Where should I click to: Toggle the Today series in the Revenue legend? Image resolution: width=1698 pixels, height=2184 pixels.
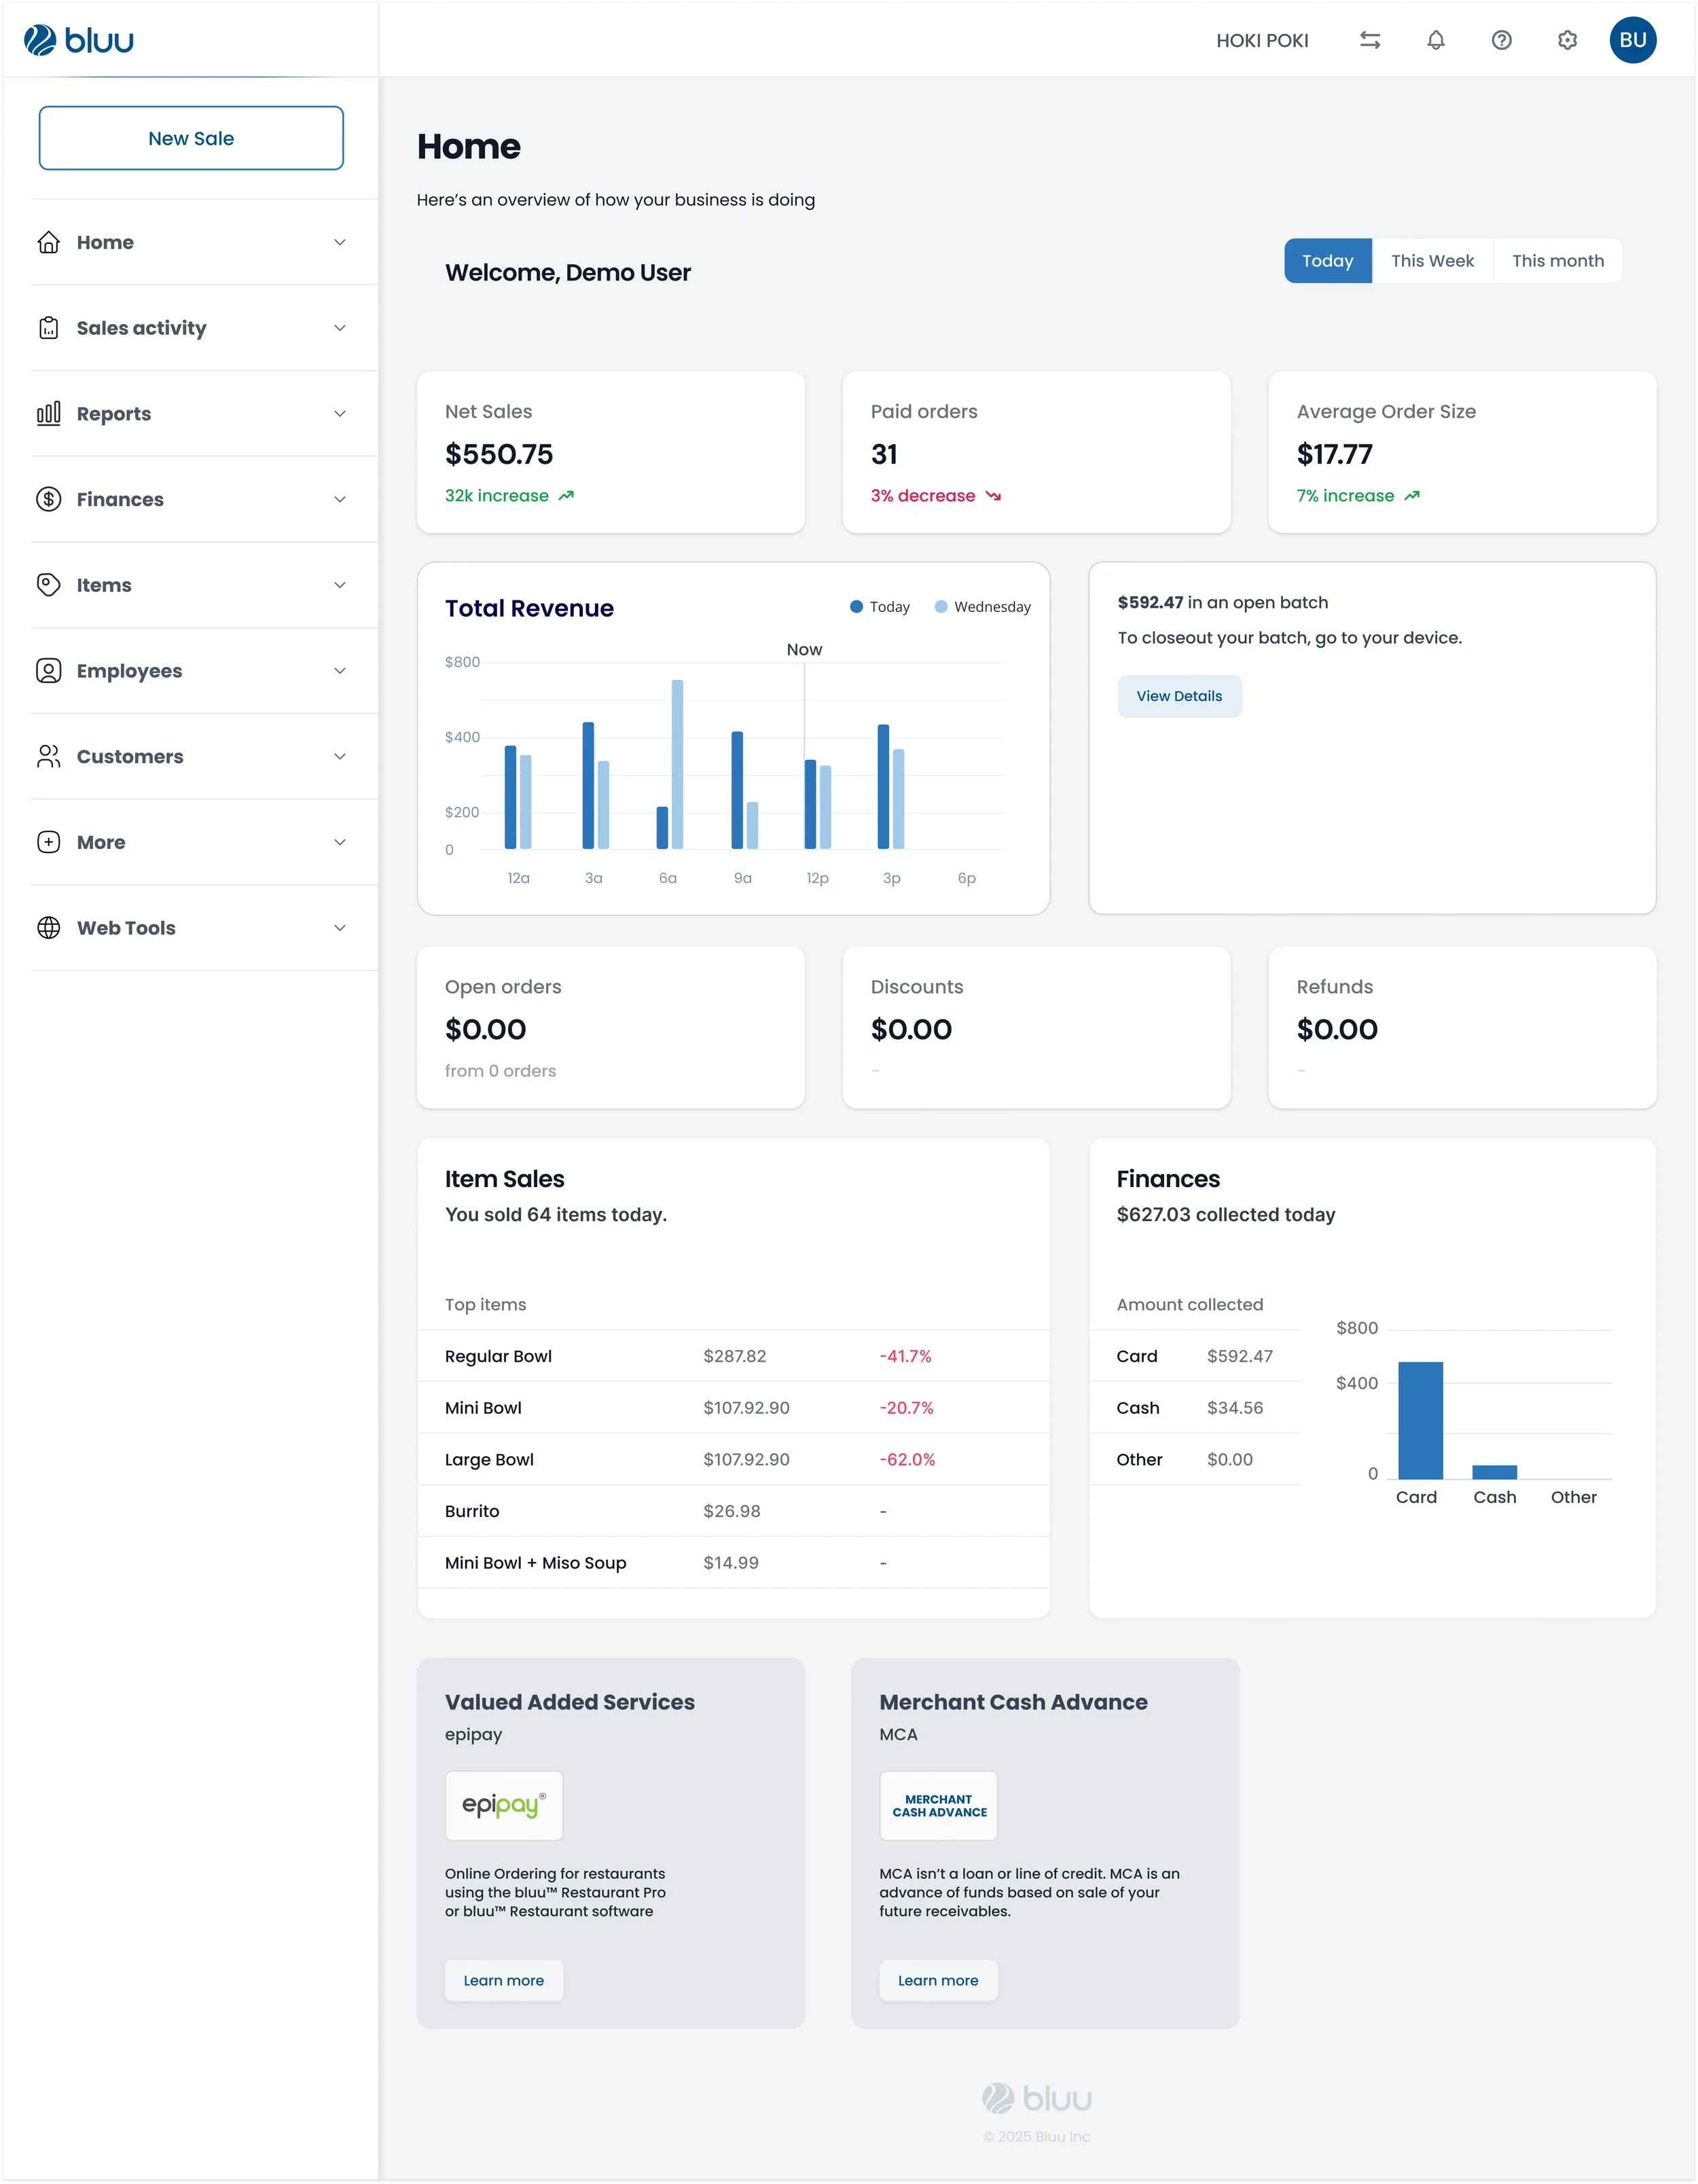(880, 607)
